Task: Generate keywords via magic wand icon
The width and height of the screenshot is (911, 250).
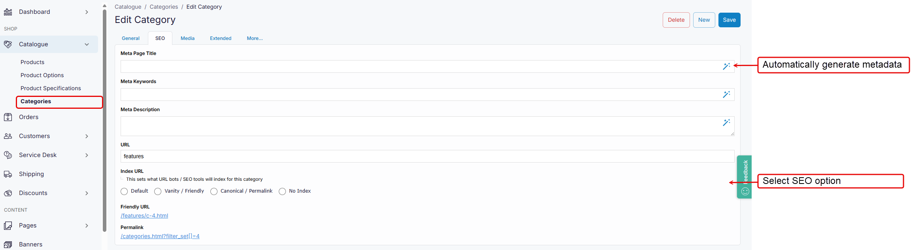Action: (x=726, y=95)
